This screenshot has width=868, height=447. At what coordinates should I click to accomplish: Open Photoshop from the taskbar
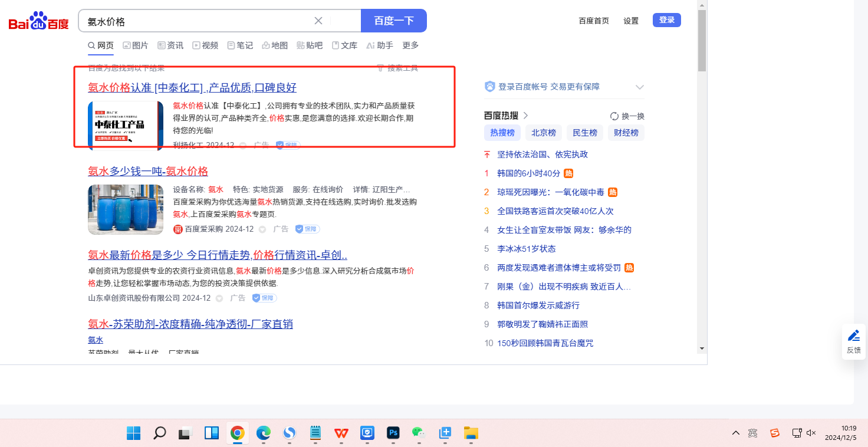click(x=393, y=433)
